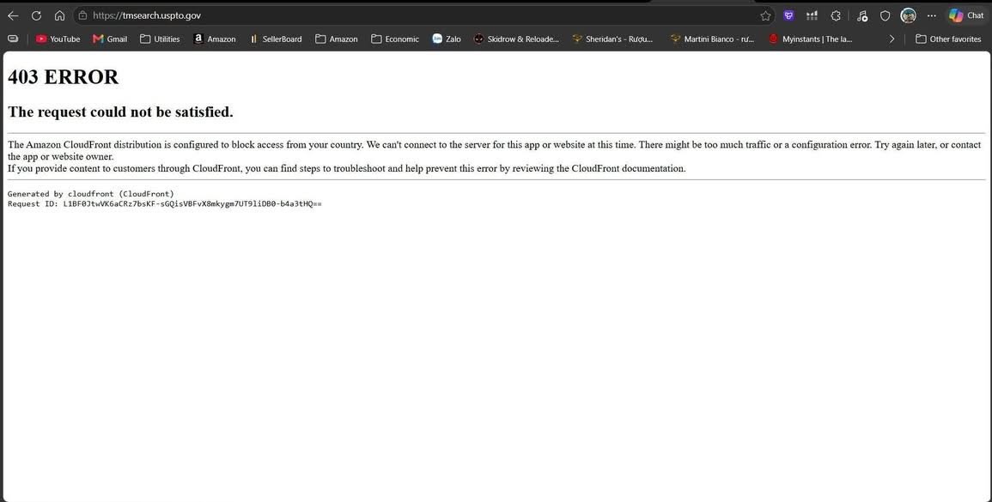Click 'The request could not be satisfied.' heading
Viewport: 992px width, 502px height.
pyautogui.click(x=120, y=112)
